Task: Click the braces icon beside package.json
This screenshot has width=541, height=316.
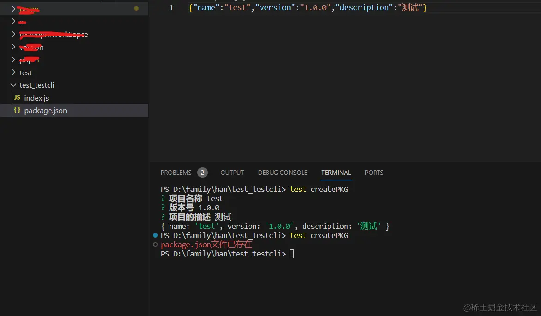Action: coord(17,110)
